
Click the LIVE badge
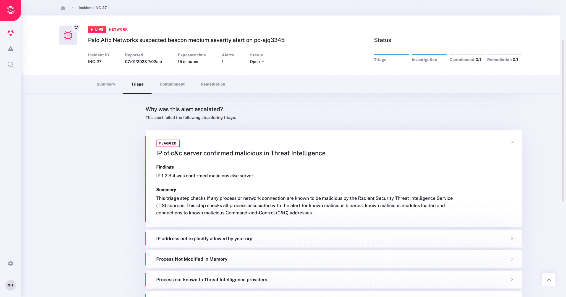(x=97, y=29)
